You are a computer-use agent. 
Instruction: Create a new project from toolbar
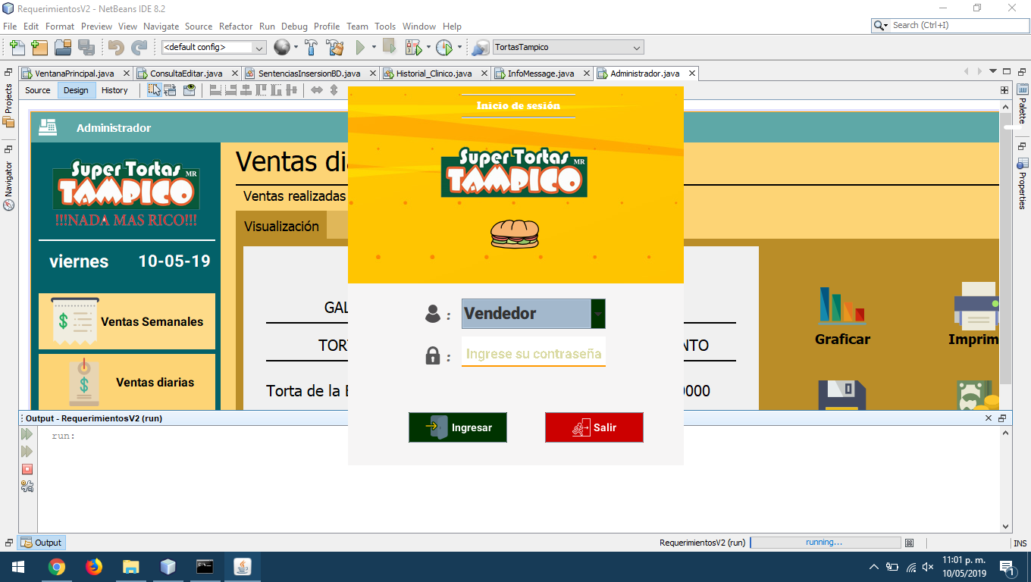click(39, 47)
